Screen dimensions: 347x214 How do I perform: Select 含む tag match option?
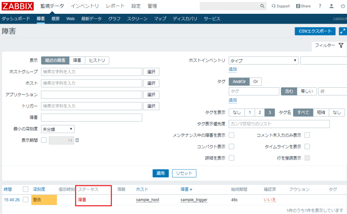[x=289, y=91]
